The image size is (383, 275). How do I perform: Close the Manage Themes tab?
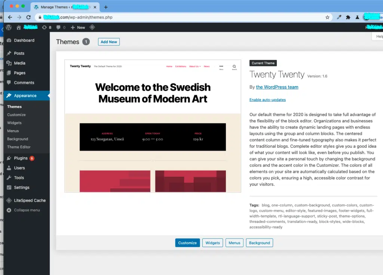pos(95,7)
